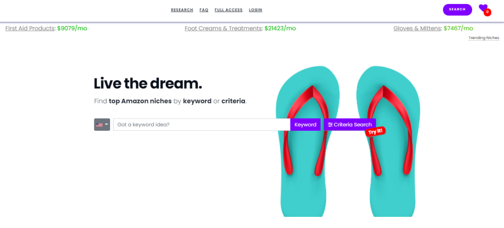Click the Keyword search button
This screenshot has height=228, width=504.
coord(305,125)
